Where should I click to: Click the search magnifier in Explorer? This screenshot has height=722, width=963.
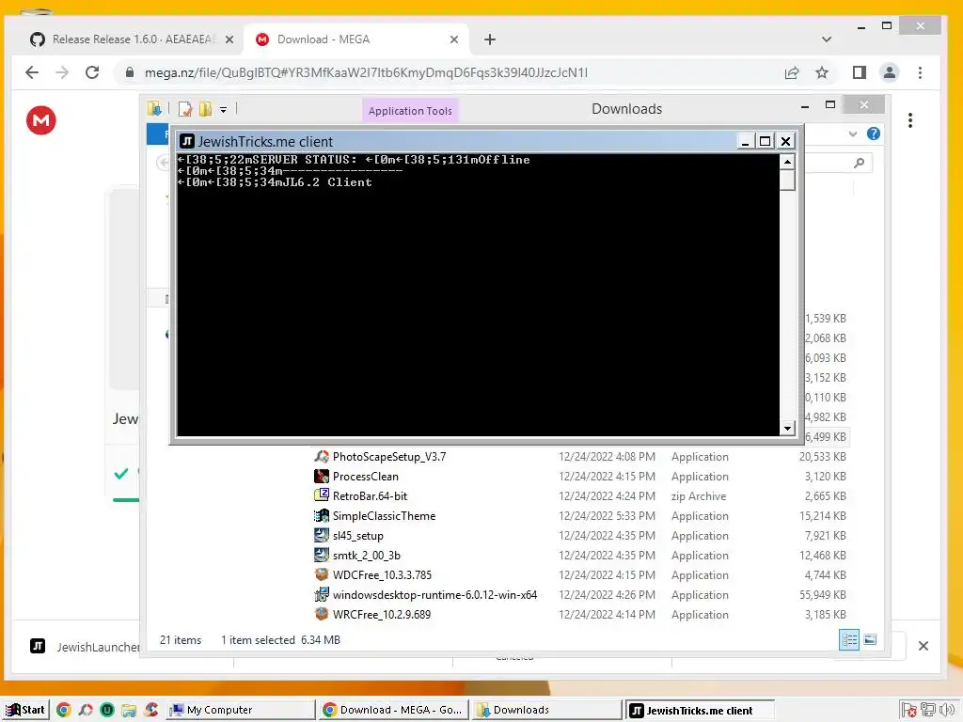(x=860, y=163)
